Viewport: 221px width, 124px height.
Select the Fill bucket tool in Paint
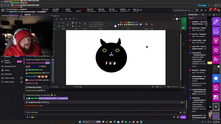[x=76, y=23]
